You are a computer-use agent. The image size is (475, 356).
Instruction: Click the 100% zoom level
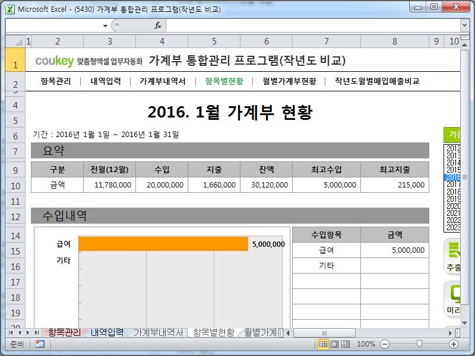point(366,344)
